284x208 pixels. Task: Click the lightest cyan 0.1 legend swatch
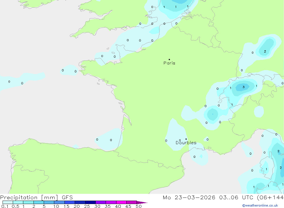pos(8,202)
